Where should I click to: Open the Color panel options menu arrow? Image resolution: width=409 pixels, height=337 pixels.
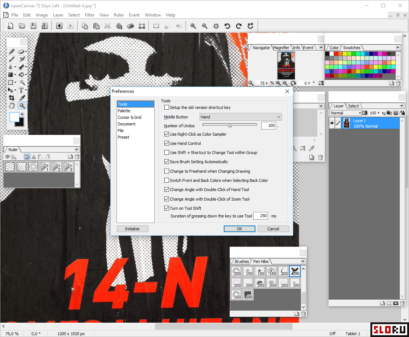click(398, 48)
